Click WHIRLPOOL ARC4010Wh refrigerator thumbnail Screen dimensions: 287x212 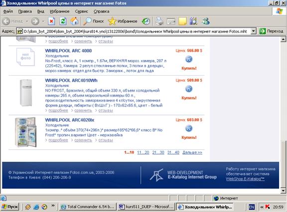[x=26, y=93]
